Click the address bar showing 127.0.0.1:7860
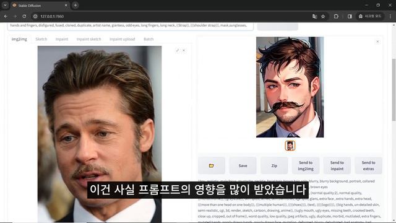 (x=174, y=17)
